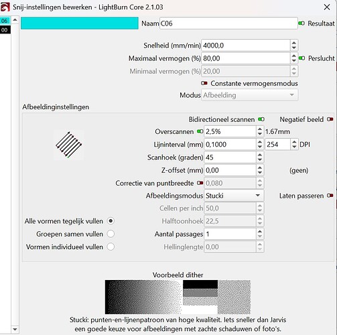Image resolution: width=337 pixels, height=335 pixels.
Task: Enable Constante vermogensmodus switch
Action: click(x=204, y=83)
